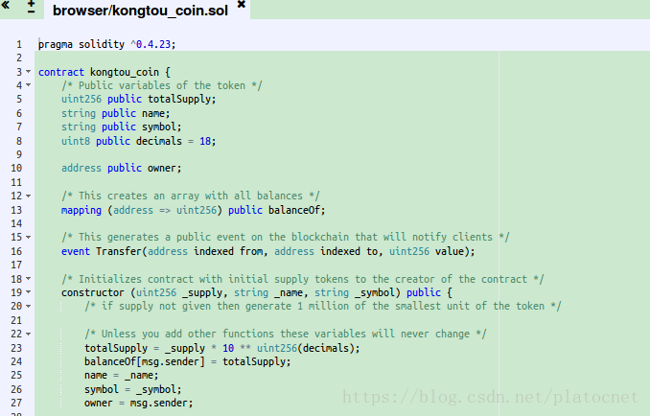Click 'event Transfer(' on line 16
The image size is (650, 416).
104,251
